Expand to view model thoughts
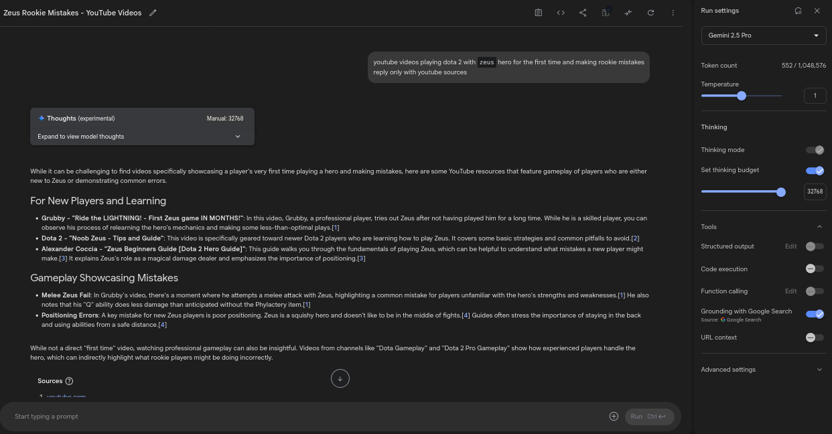This screenshot has width=832, height=434. pyautogui.click(x=142, y=137)
